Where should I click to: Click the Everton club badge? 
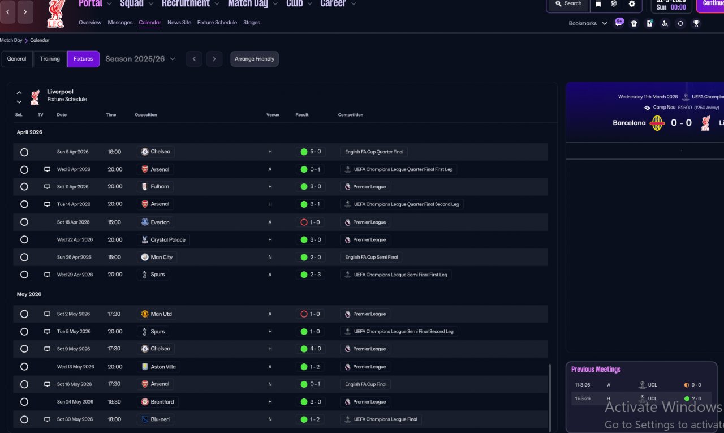[x=145, y=222]
